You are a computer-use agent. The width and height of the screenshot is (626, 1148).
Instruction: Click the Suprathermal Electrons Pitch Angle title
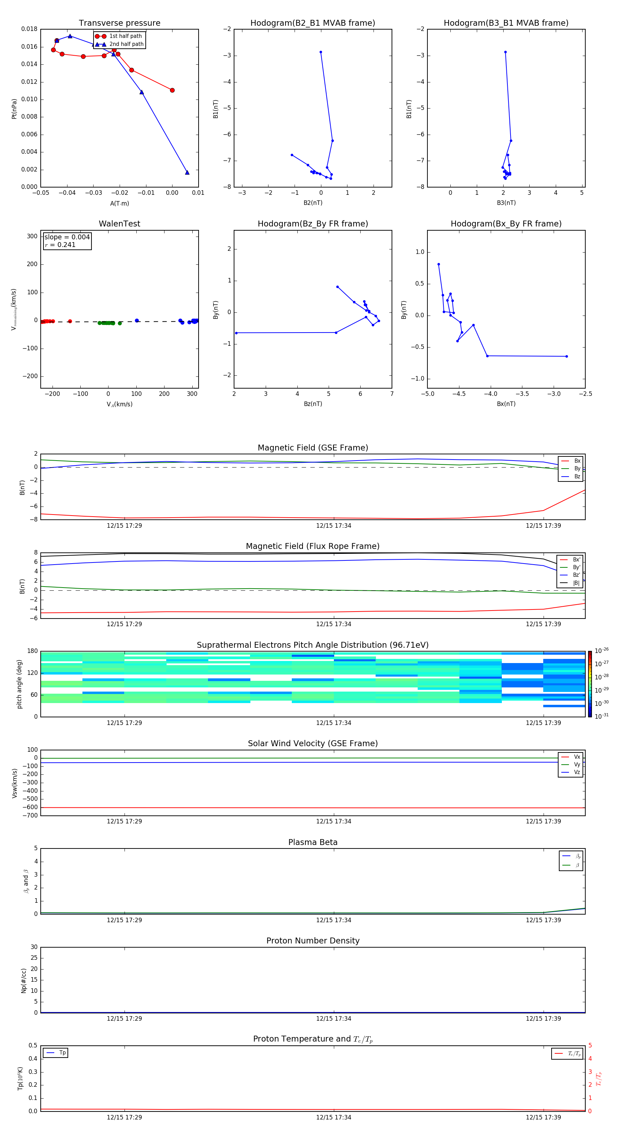pos(313,645)
